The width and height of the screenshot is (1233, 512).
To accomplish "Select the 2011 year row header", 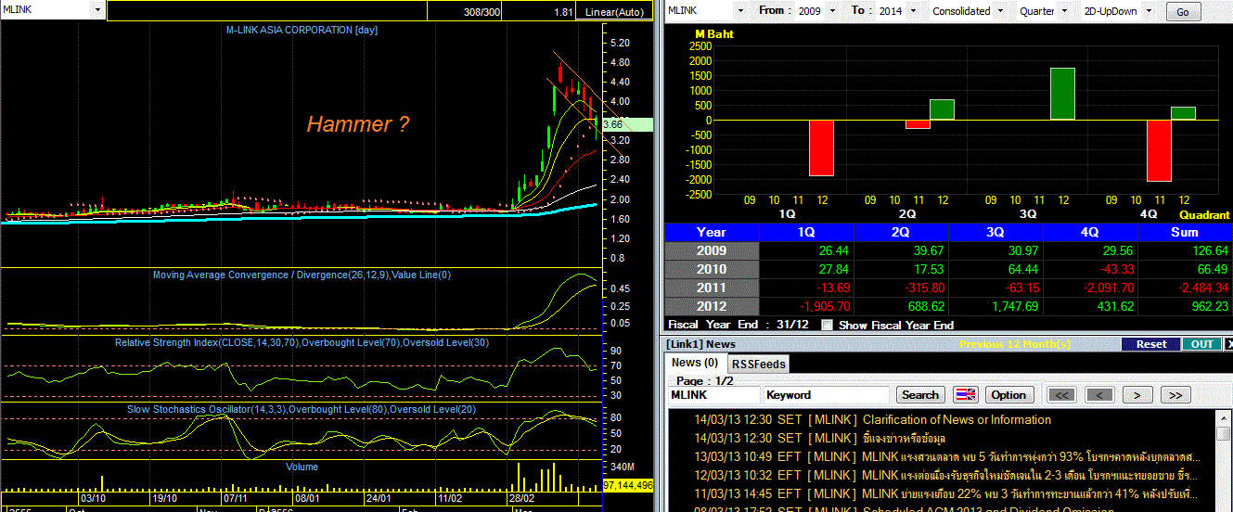I will pos(712,288).
